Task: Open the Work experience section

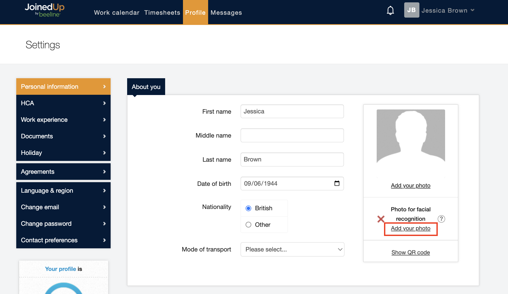Action: coord(63,120)
